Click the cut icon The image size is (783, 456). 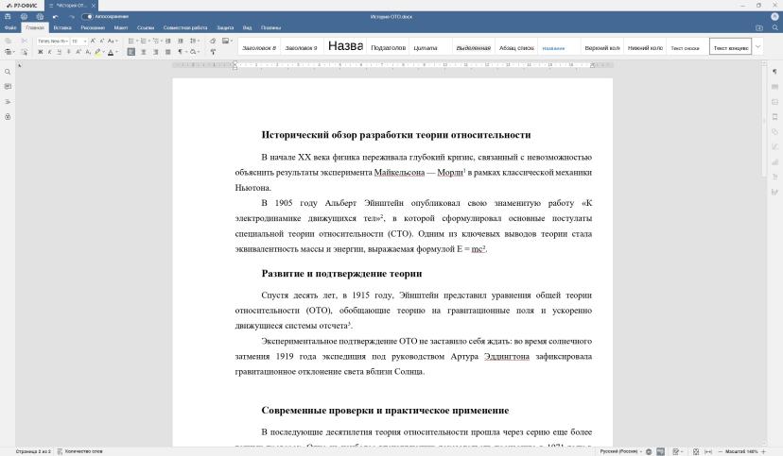pos(24,41)
